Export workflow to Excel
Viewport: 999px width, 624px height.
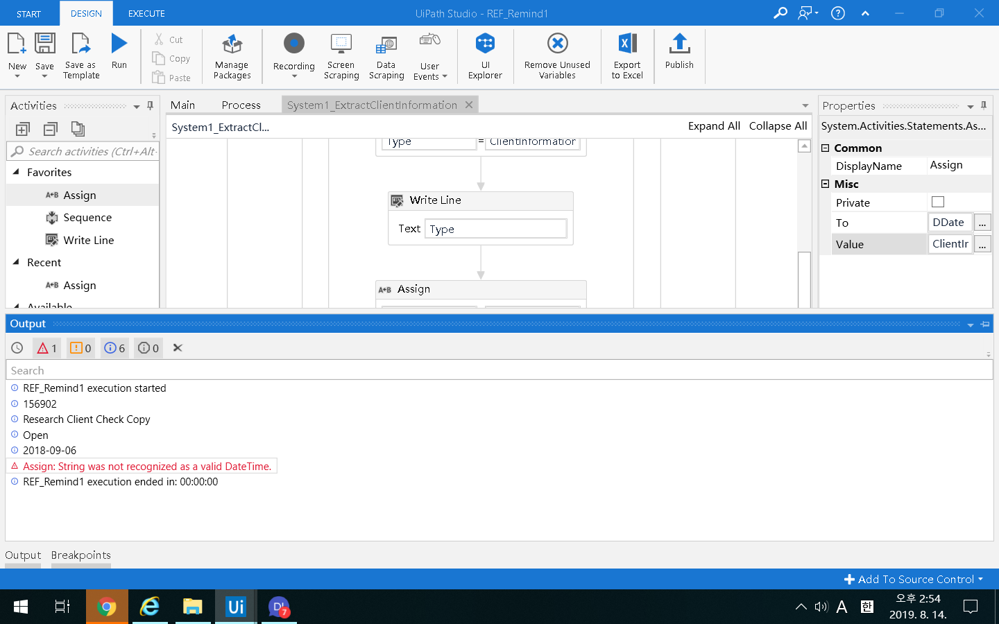click(x=627, y=57)
